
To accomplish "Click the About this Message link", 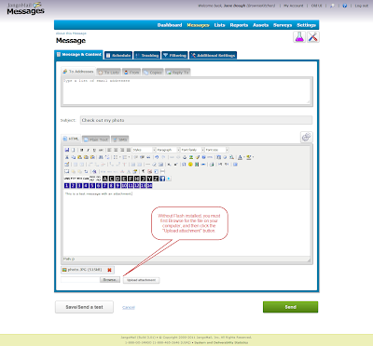I will click(71, 33).
